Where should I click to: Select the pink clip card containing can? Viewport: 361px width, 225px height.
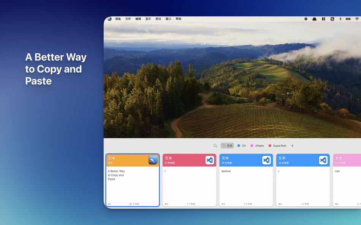(x=347, y=180)
